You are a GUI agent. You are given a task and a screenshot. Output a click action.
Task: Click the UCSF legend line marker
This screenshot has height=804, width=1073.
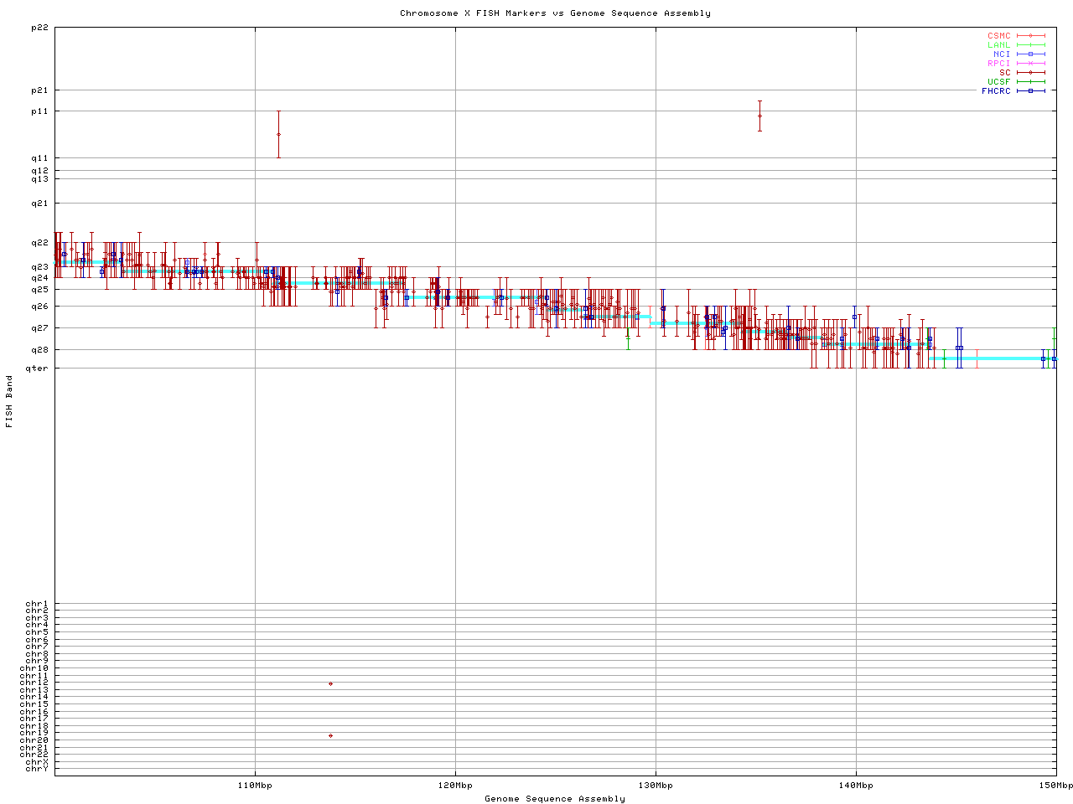1031,82
